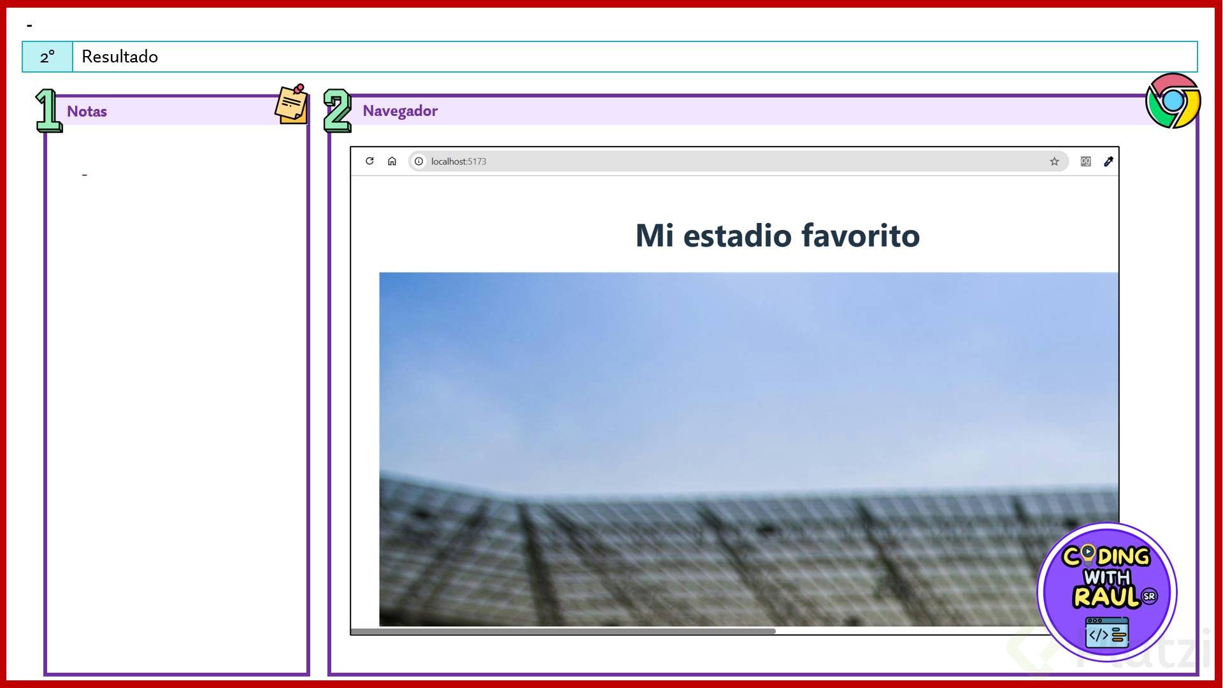1223x688 pixels.
Task: Click the green number 2 badge
Action: tap(338, 111)
